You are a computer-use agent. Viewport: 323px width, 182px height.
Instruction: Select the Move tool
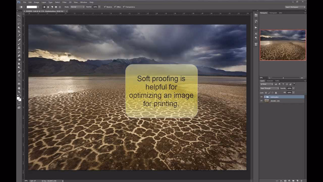(19, 15)
